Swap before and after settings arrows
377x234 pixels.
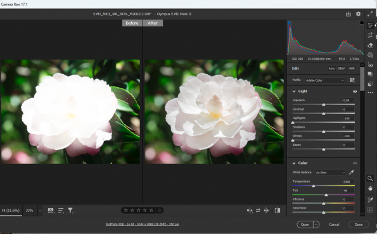click(258, 211)
